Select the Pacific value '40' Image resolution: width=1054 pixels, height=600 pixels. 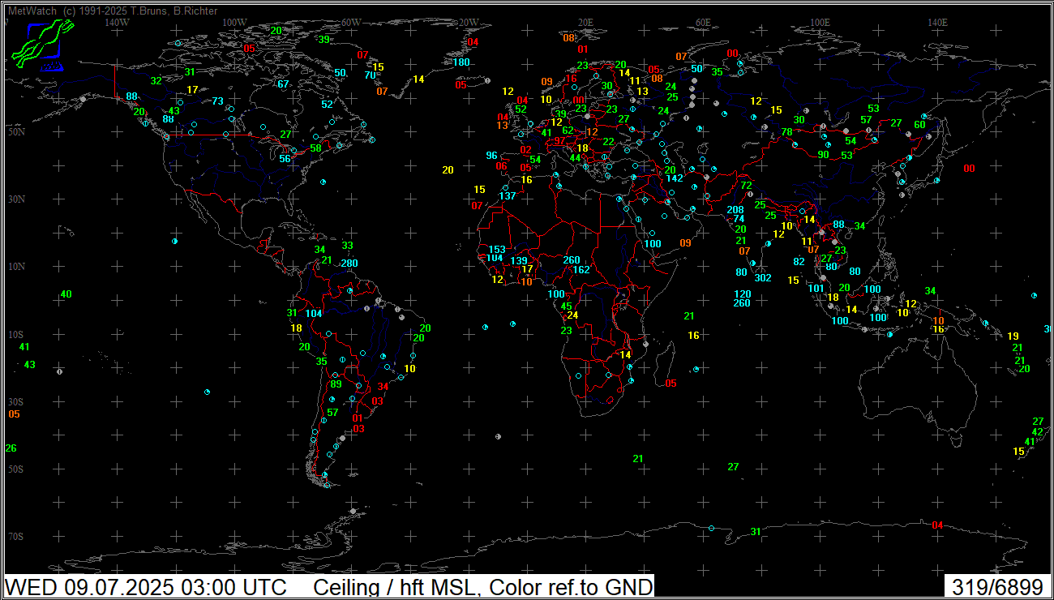pyautogui.click(x=66, y=294)
